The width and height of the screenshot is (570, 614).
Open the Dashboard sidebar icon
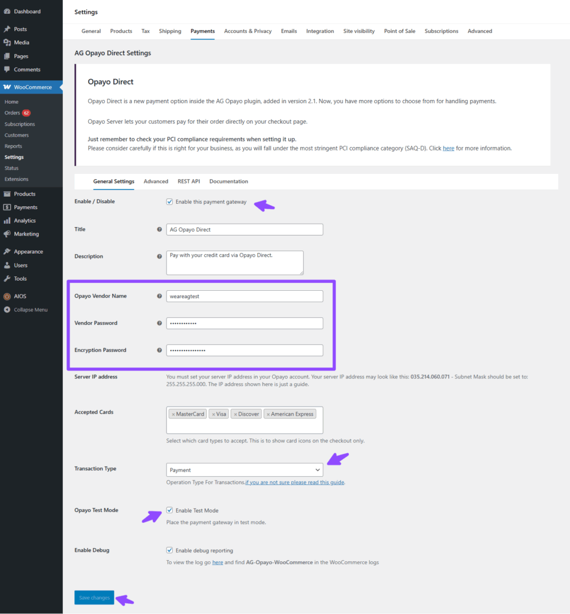[x=7, y=11]
